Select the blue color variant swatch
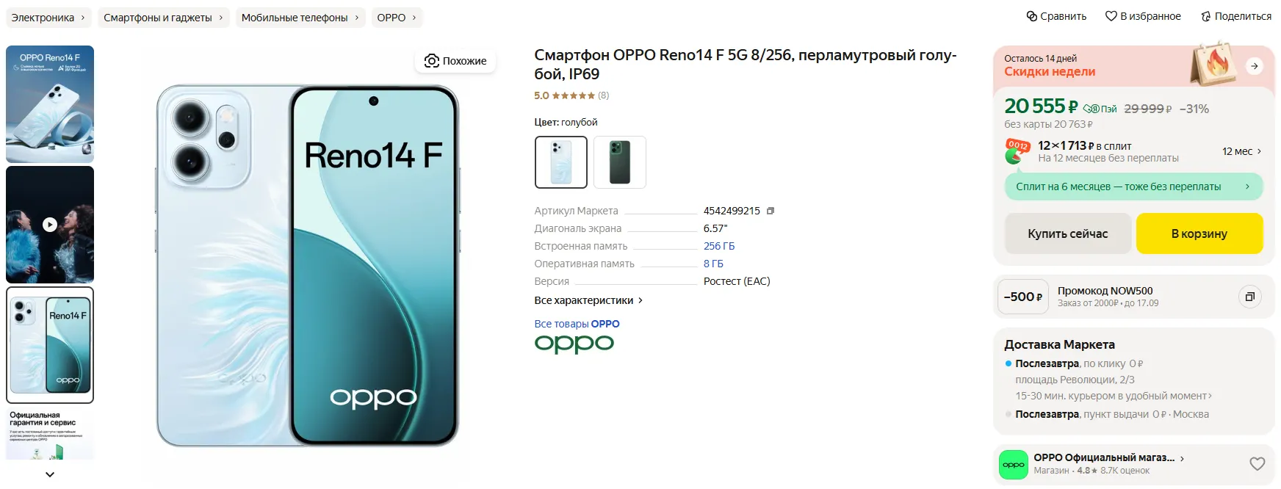 560,162
